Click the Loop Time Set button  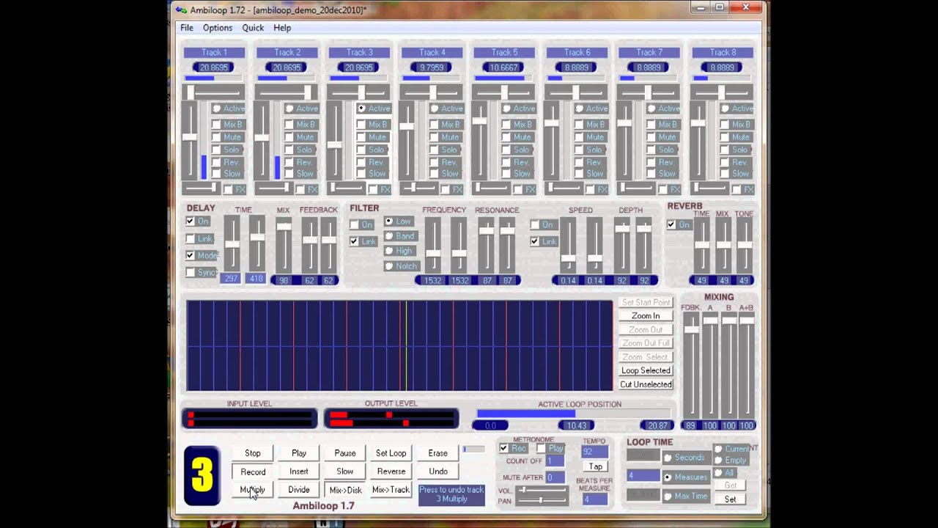point(731,499)
